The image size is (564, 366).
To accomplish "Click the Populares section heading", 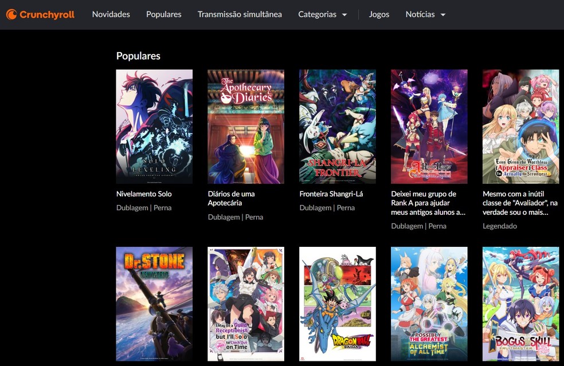I will tap(138, 56).
